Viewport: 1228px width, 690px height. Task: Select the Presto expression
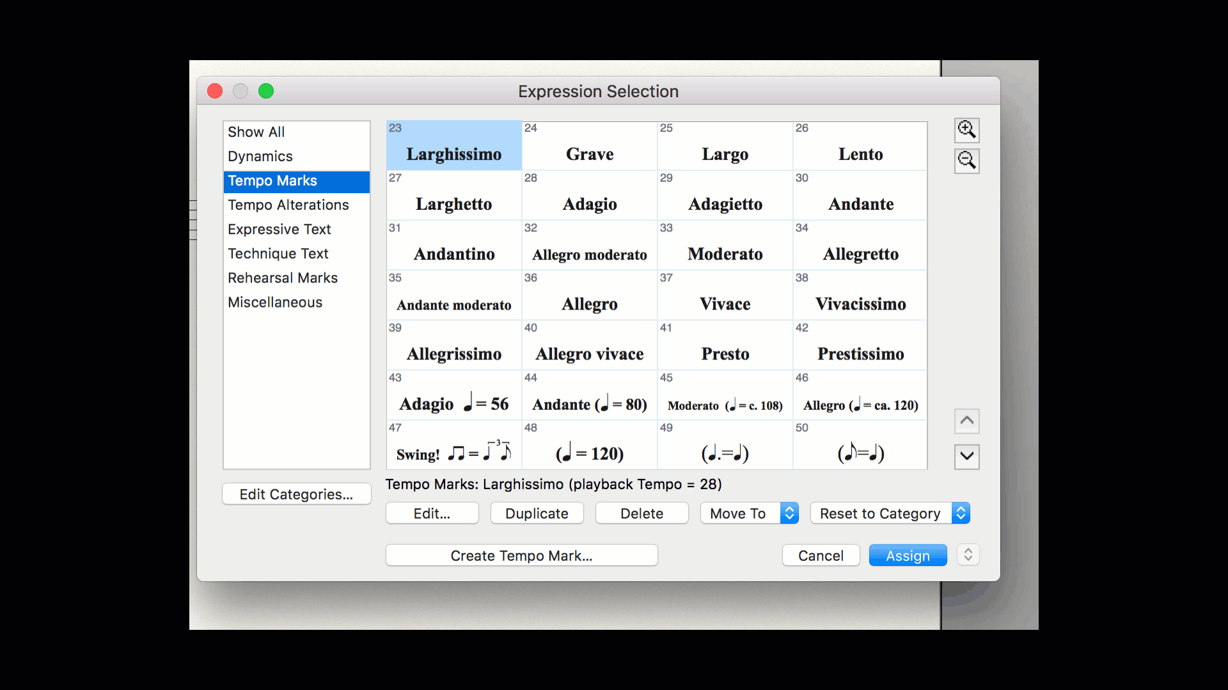(x=725, y=345)
